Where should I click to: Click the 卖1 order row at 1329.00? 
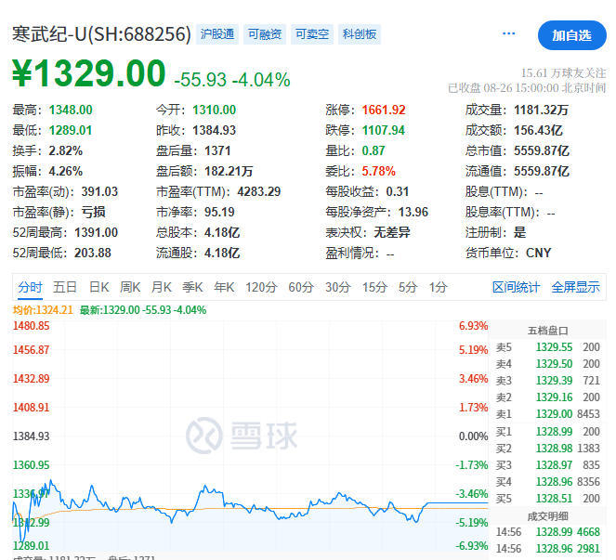click(547, 414)
